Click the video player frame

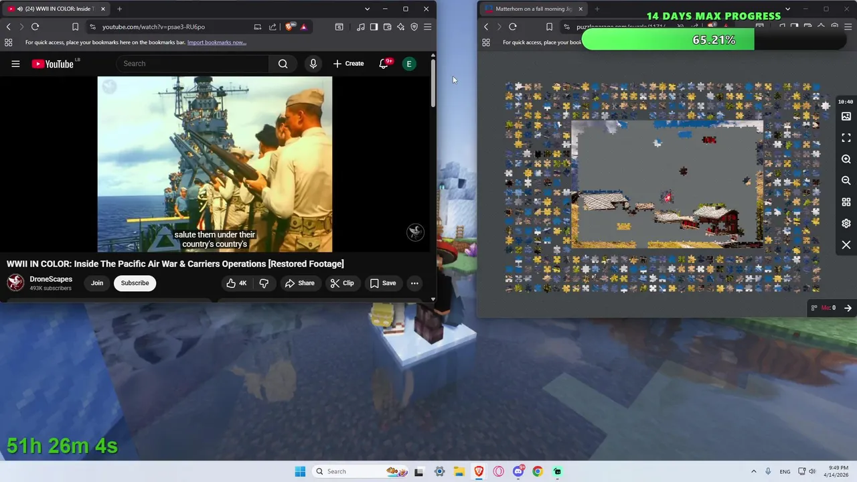click(x=214, y=164)
